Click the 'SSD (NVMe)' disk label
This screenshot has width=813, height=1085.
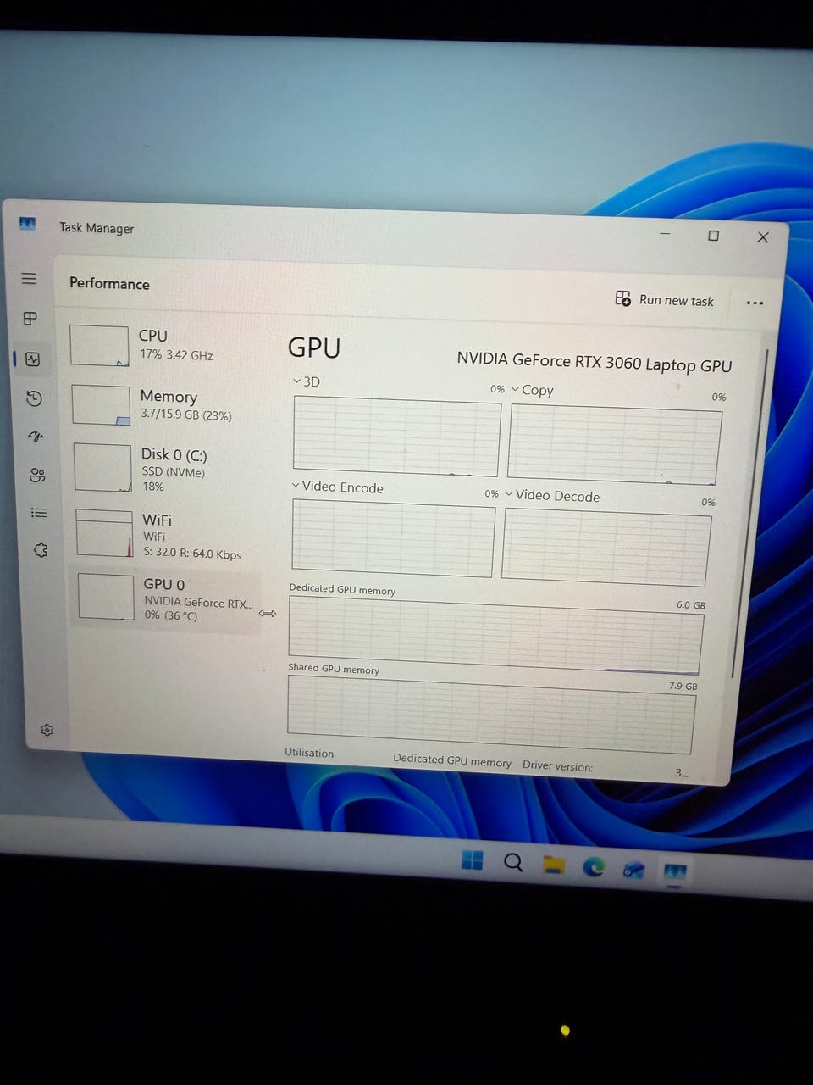(x=174, y=472)
